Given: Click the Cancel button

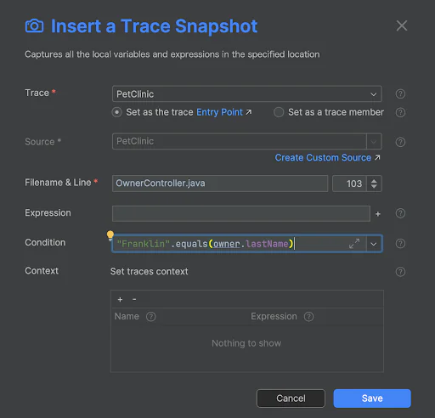Looking at the screenshot, I should 291,398.
